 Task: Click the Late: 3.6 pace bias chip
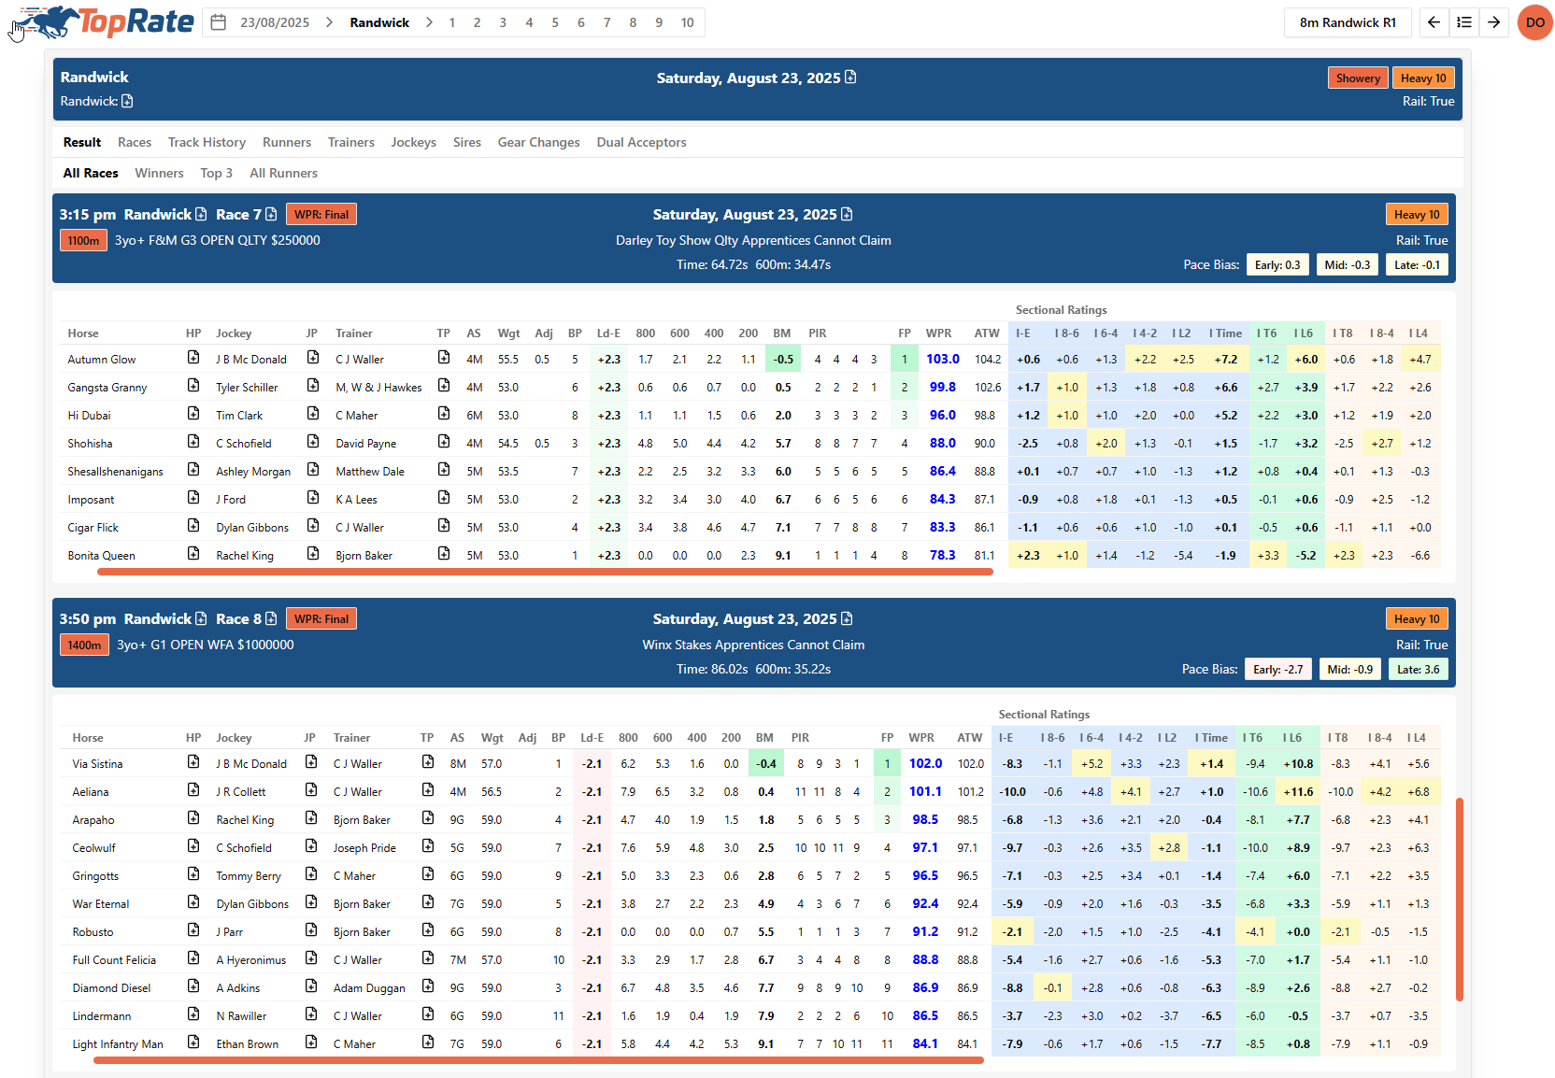tap(1419, 669)
